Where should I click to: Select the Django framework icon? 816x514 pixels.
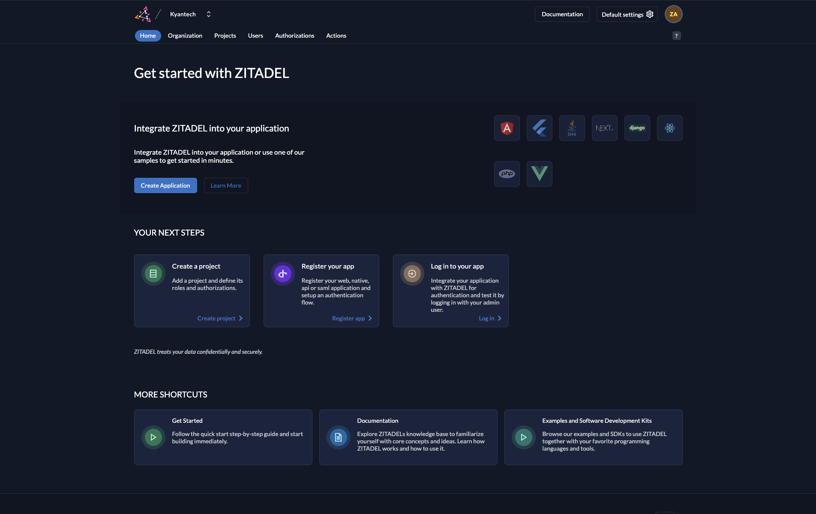[637, 128]
